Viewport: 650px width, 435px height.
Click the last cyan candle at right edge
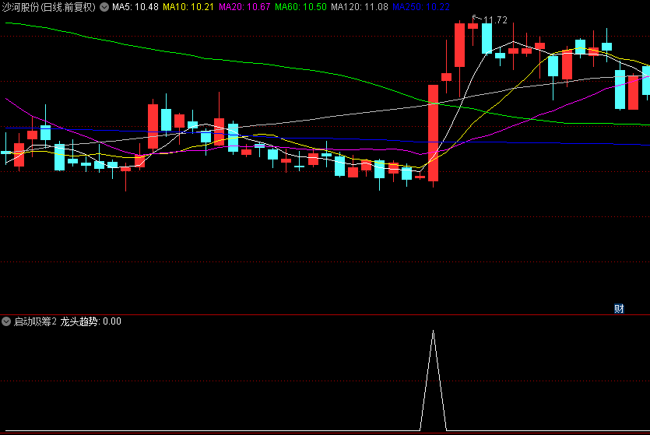(645, 81)
